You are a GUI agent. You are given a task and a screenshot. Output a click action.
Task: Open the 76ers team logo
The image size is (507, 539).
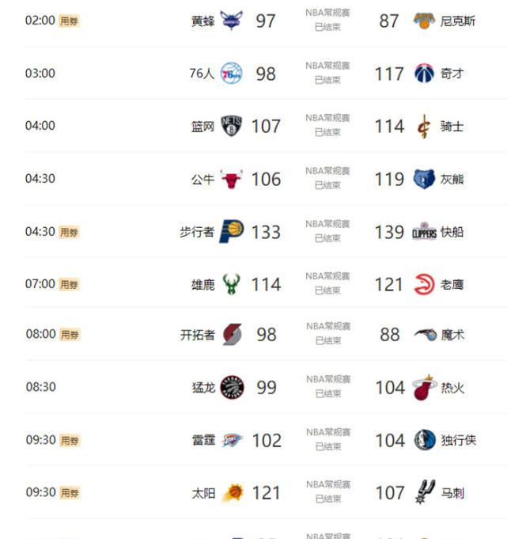click(231, 74)
